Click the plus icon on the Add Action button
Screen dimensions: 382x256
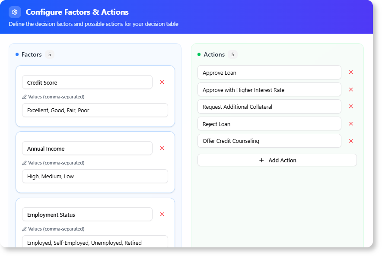click(x=261, y=160)
